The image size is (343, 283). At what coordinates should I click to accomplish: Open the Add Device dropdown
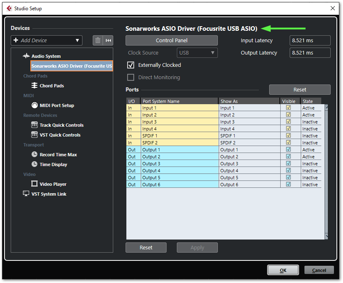coord(47,41)
